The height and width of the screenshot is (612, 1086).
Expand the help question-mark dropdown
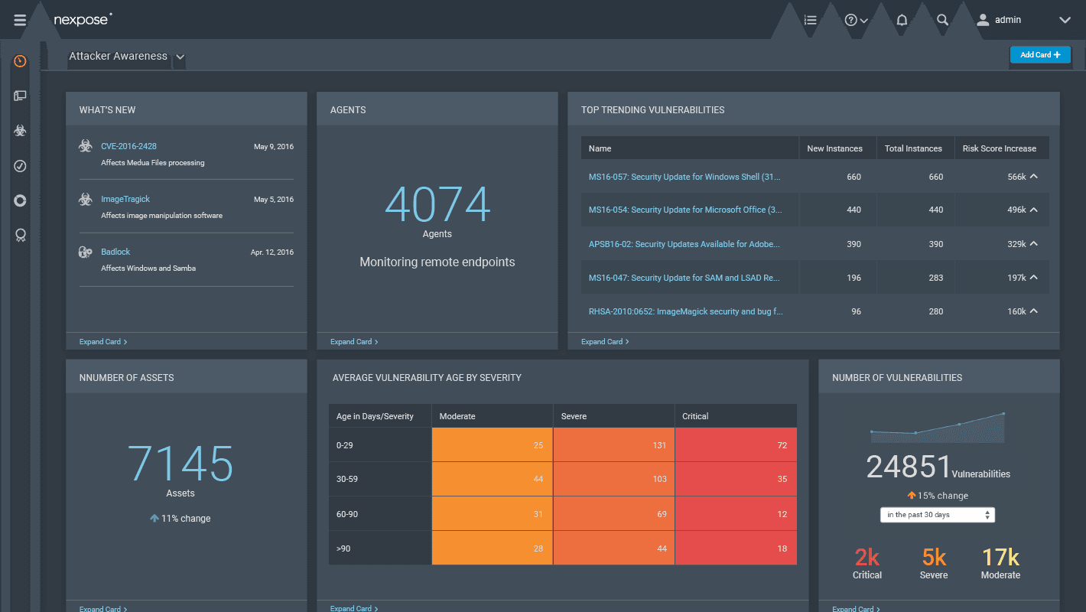[856, 19]
